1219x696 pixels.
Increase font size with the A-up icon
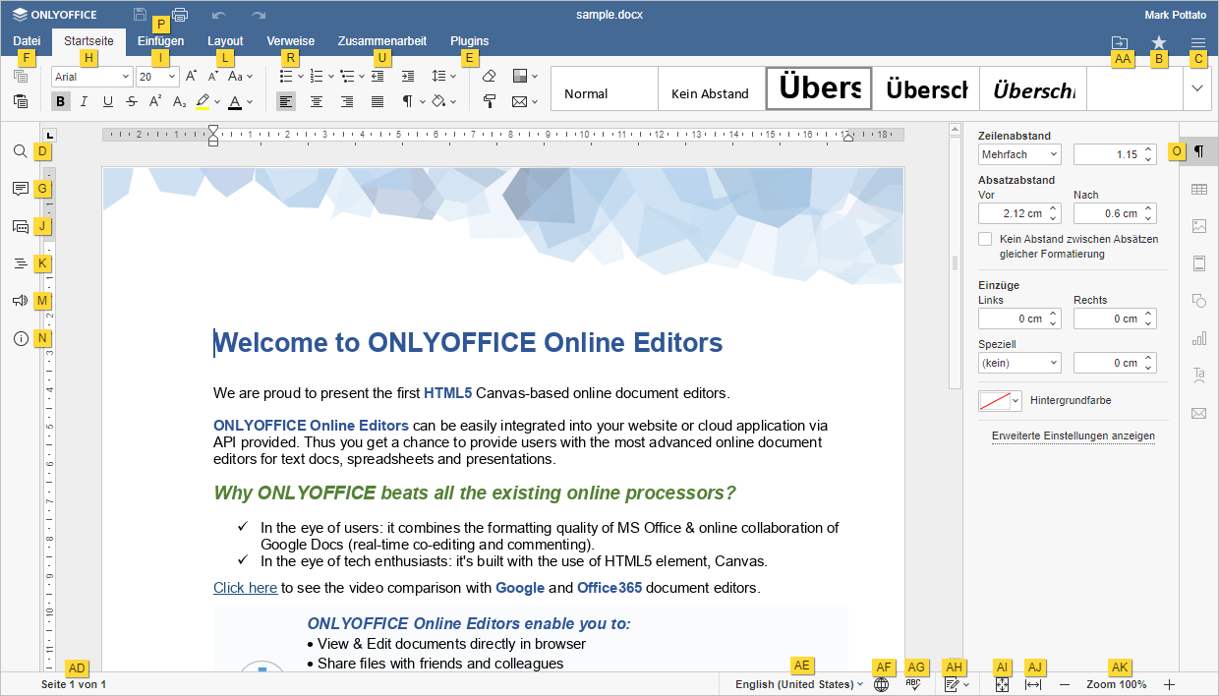[x=191, y=76]
